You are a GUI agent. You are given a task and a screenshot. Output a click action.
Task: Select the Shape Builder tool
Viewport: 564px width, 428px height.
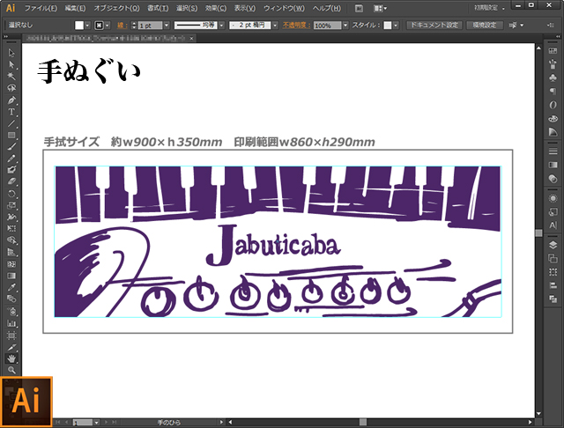tap(11, 240)
